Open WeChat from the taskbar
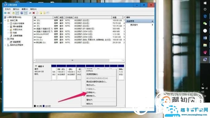Image resolution: width=210 pixels, height=118 pixels. (x=205, y=24)
